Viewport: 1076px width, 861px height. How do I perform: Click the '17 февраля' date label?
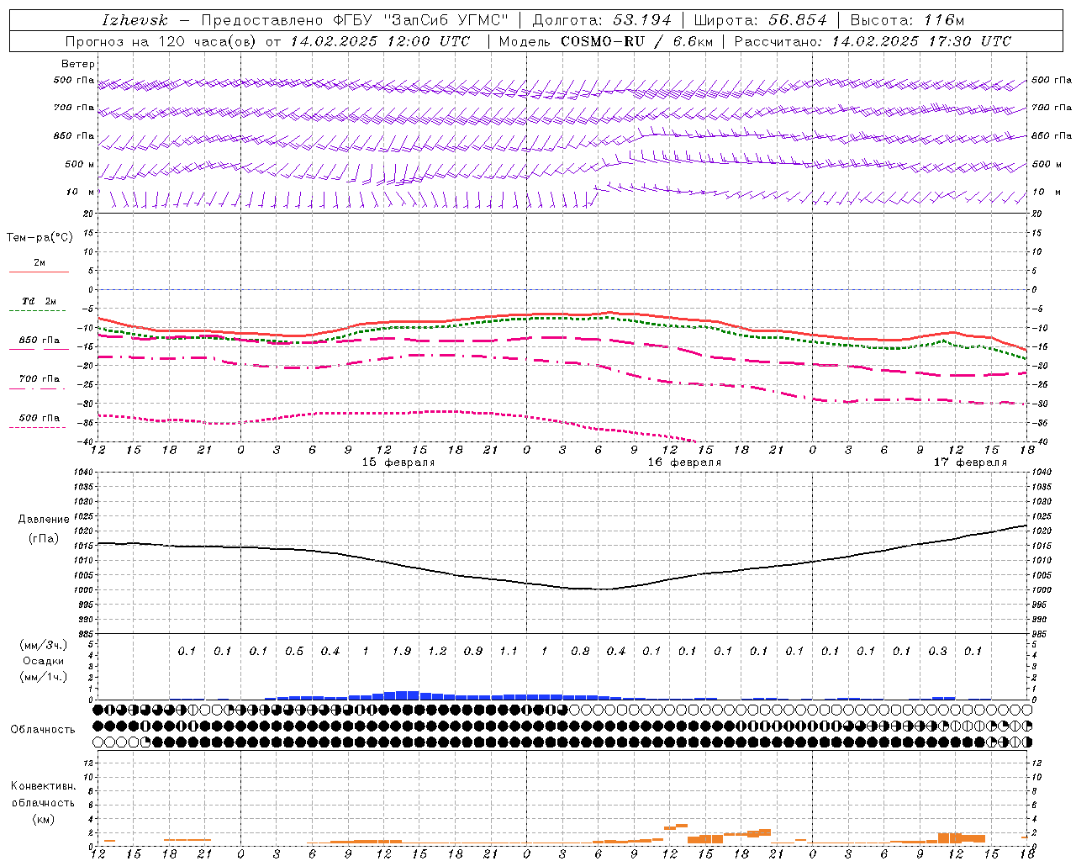(970, 462)
